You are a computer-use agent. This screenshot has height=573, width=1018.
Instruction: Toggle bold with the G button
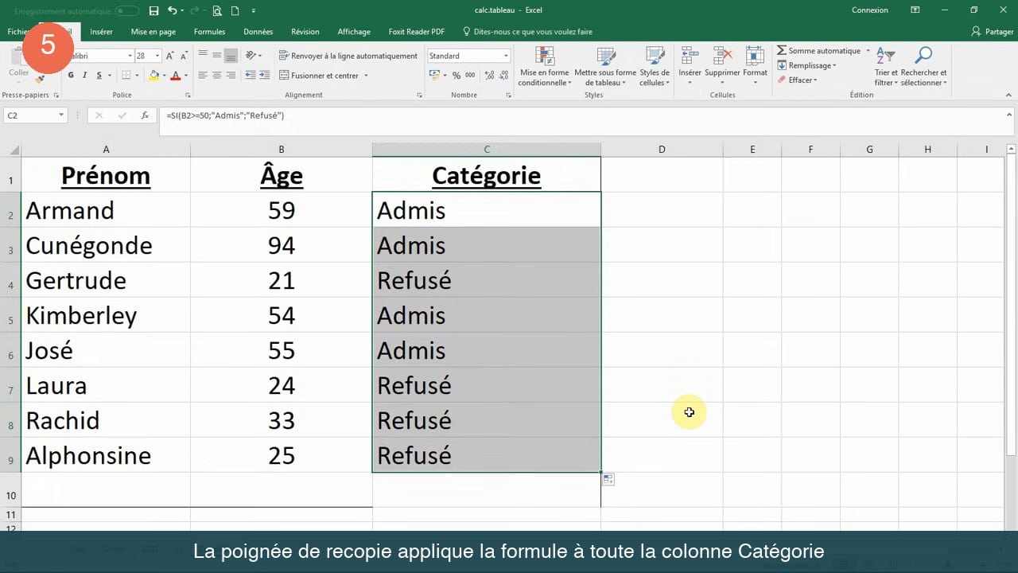71,76
